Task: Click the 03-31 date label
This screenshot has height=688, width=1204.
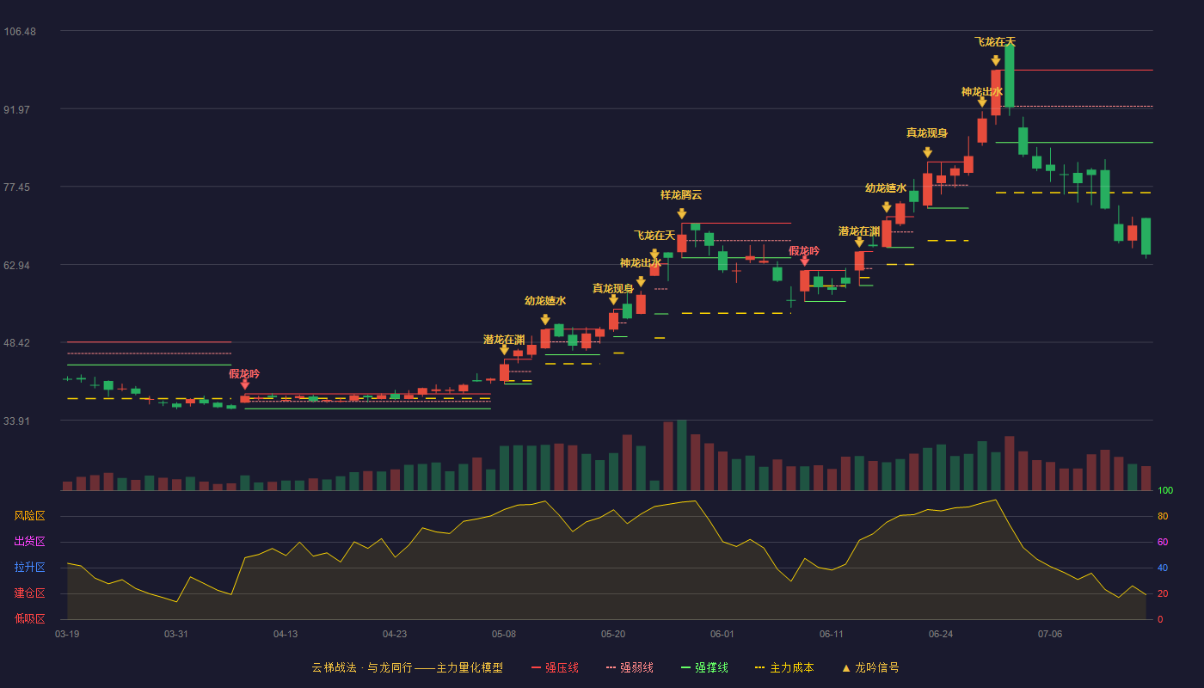Action: [176, 634]
